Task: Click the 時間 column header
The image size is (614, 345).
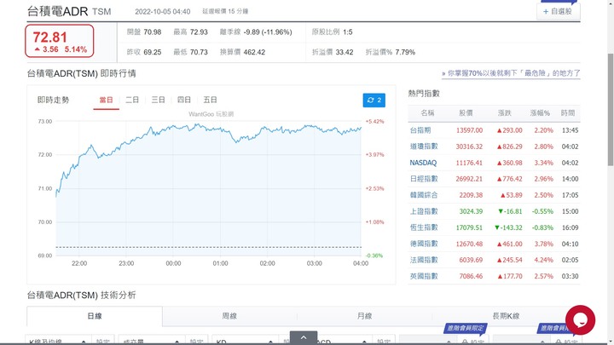Action: (x=567, y=113)
